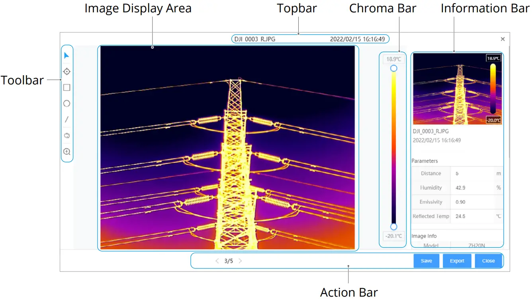Click the lower -20.1°C temperature slider handle
Image resolution: width=532 pixels, height=299 pixels.
pos(393,227)
